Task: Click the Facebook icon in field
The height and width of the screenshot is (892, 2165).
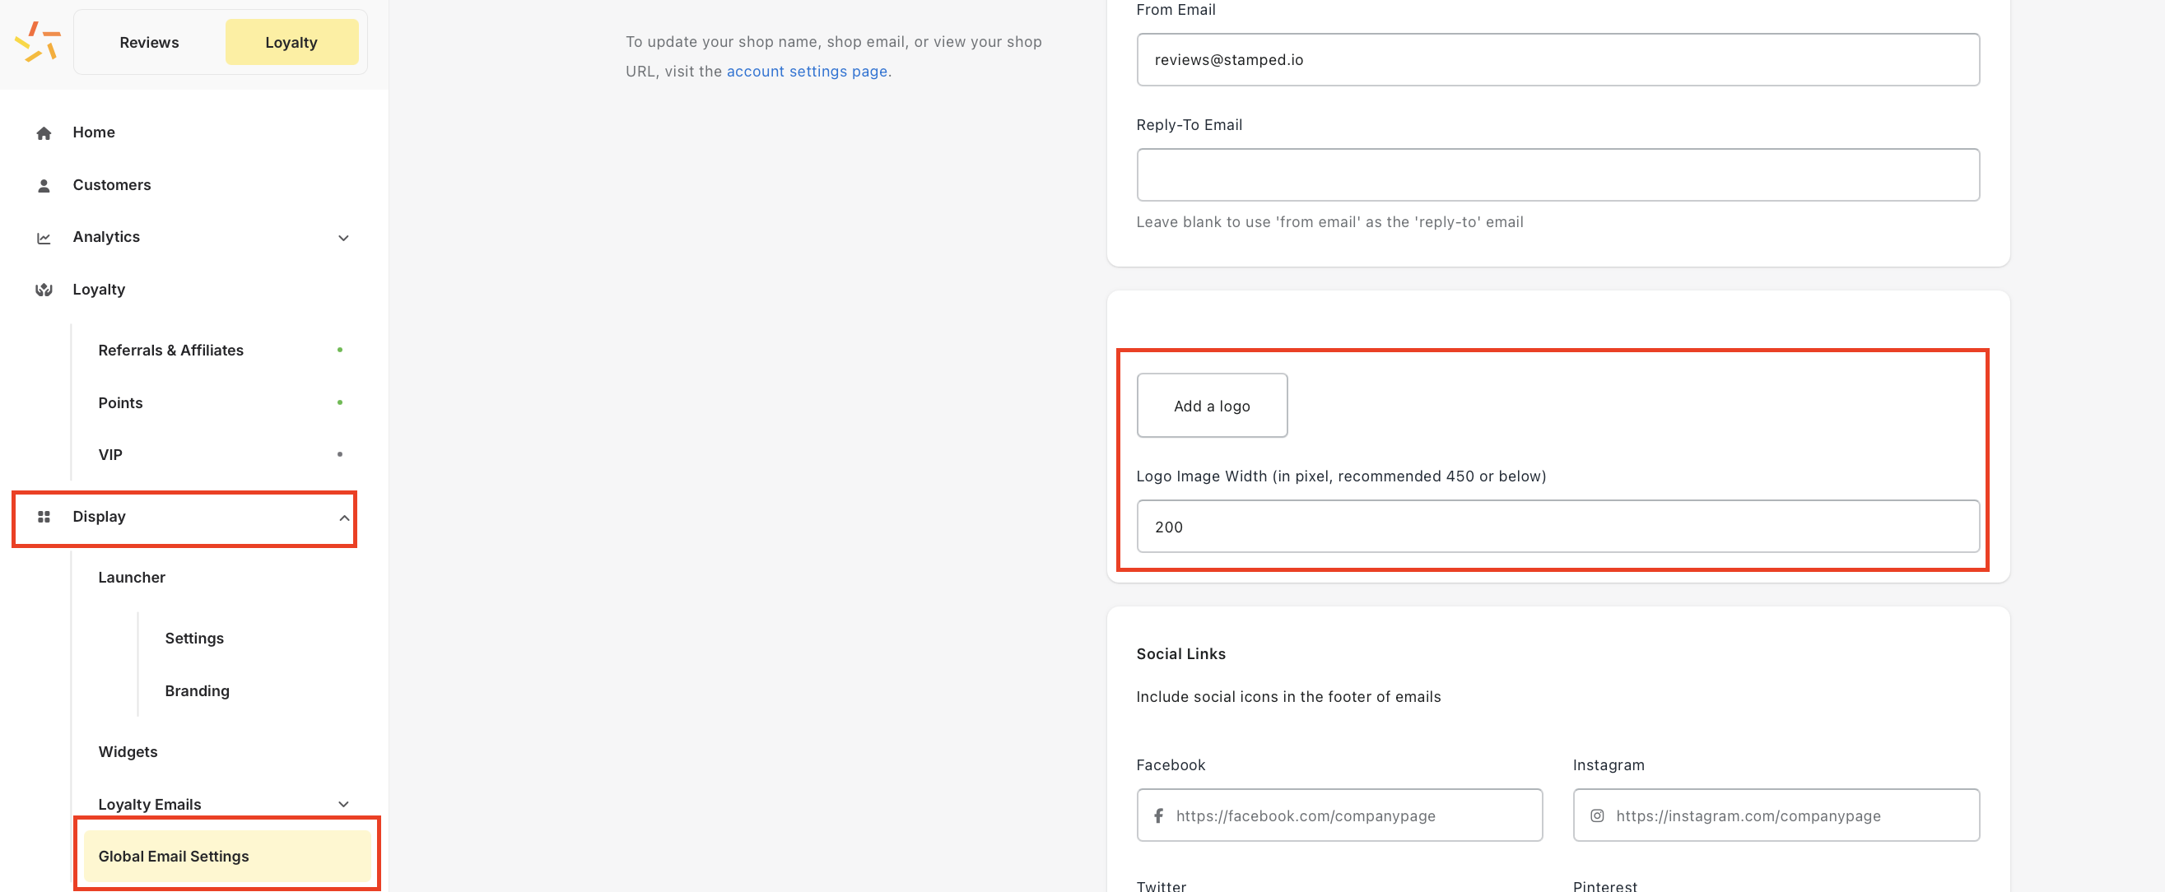Action: click(1158, 815)
